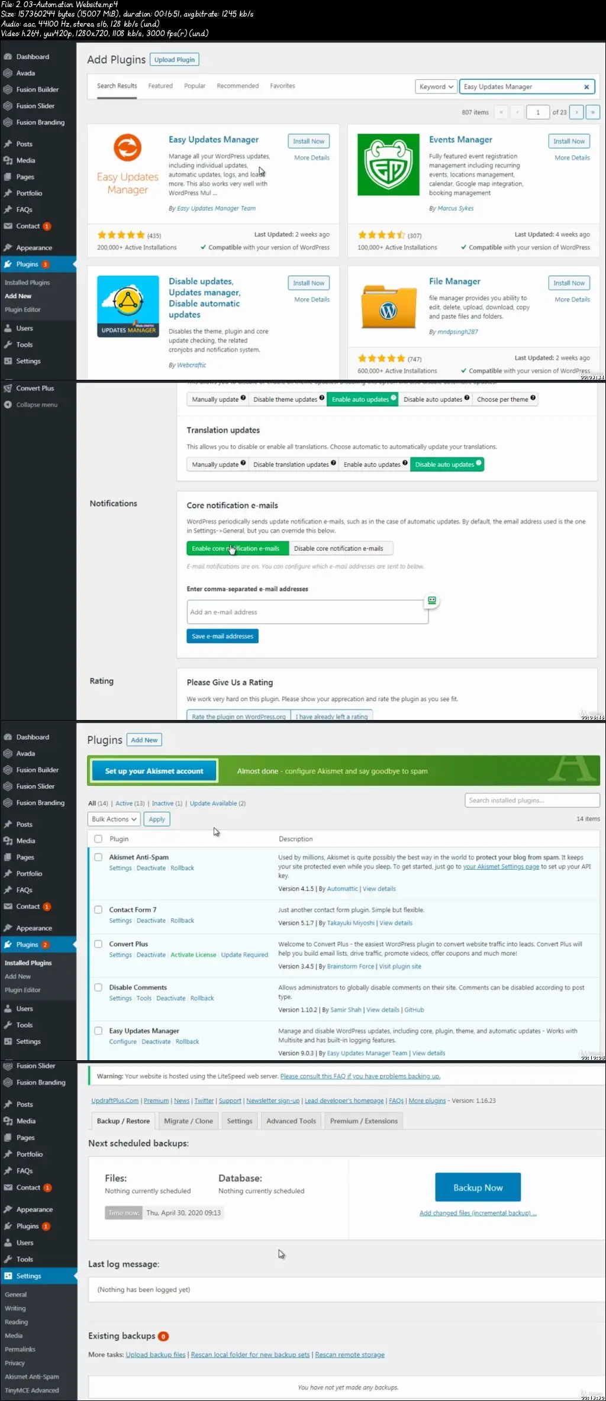
Task: Open Dashboard icon on Add Plugins screen
Action: click(x=8, y=57)
